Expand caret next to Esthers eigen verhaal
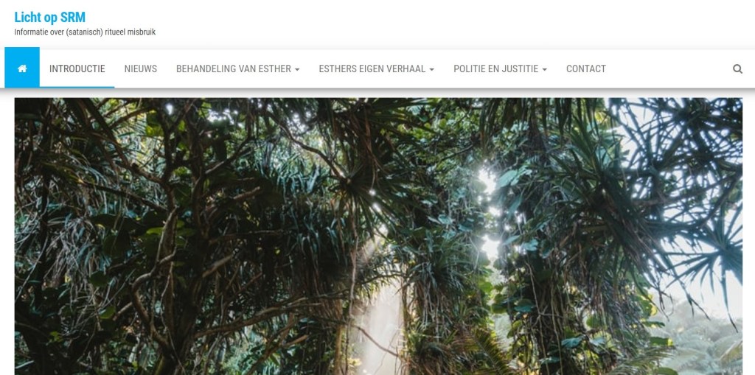 click(431, 70)
